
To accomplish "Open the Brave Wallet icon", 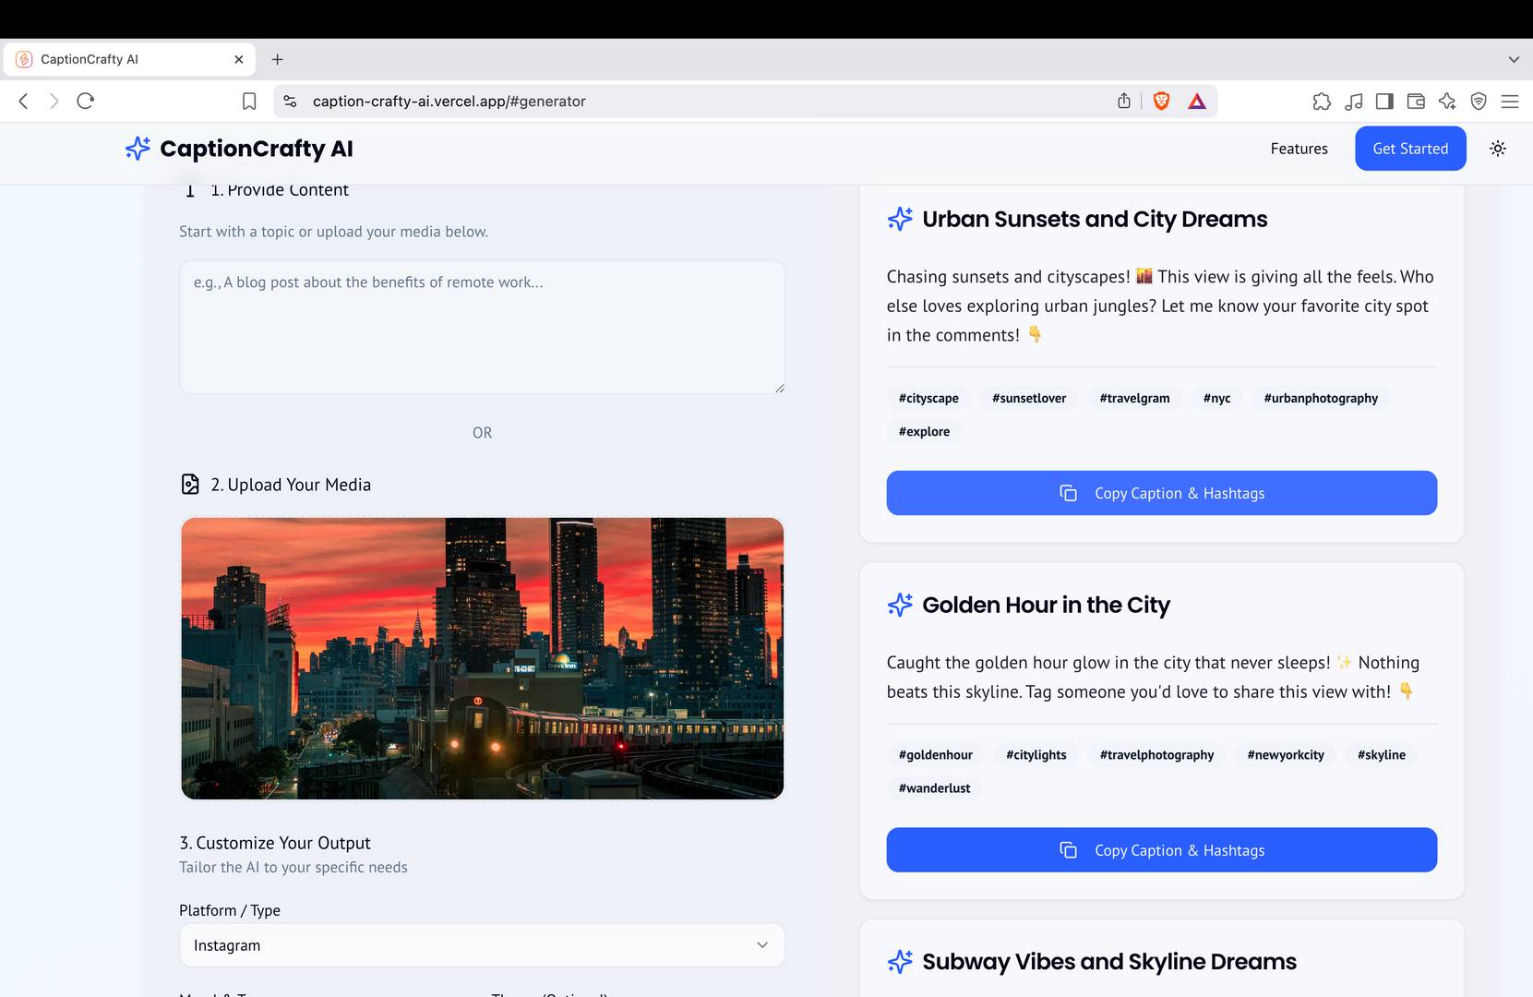I will (x=1416, y=102).
